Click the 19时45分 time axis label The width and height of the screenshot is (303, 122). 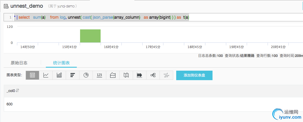[237, 47]
